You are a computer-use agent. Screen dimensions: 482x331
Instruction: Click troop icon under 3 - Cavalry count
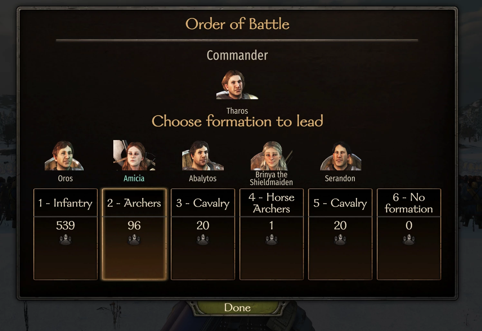click(203, 240)
